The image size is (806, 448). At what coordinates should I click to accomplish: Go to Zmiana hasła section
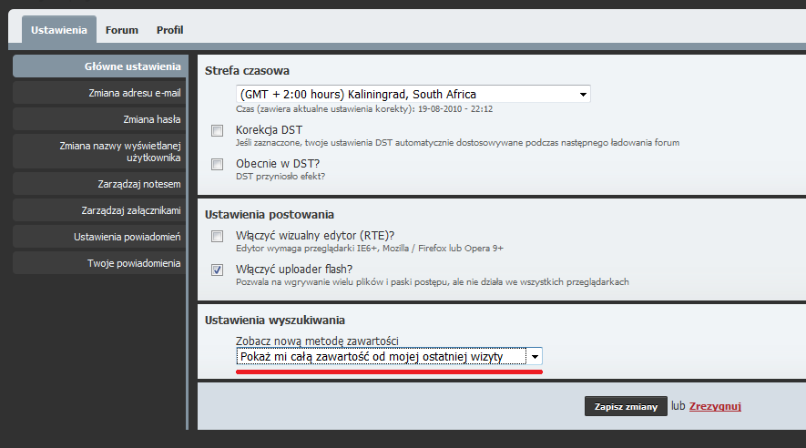(x=99, y=119)
